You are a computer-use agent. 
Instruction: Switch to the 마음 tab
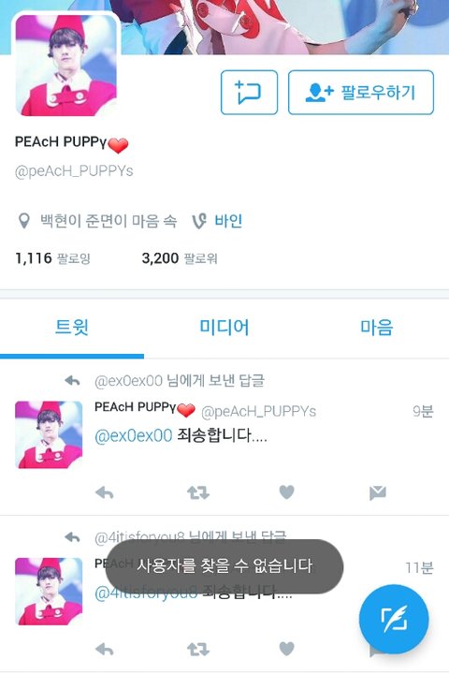[376, 327]
